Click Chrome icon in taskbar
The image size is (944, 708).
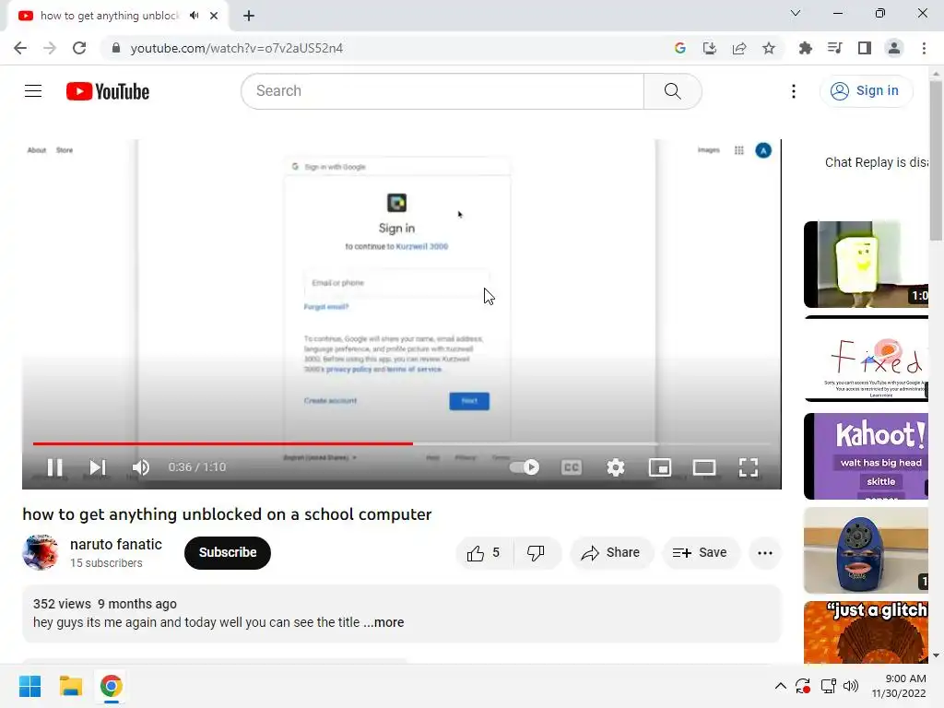111,686
